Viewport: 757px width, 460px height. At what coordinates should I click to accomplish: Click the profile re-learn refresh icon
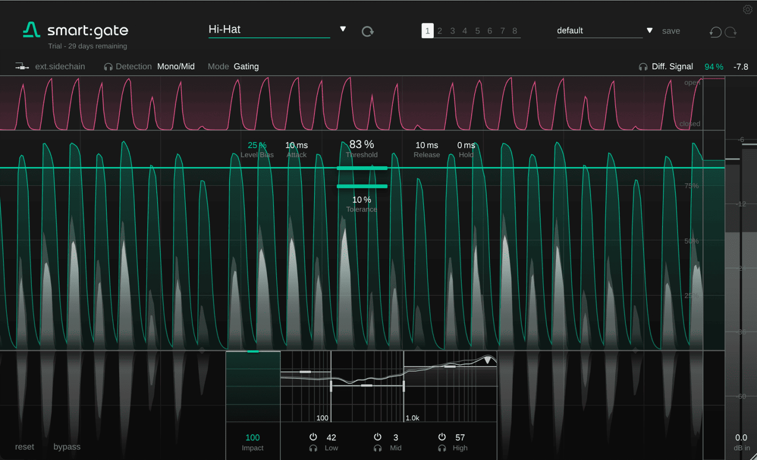pyautogui.click(x=368, y=31)
